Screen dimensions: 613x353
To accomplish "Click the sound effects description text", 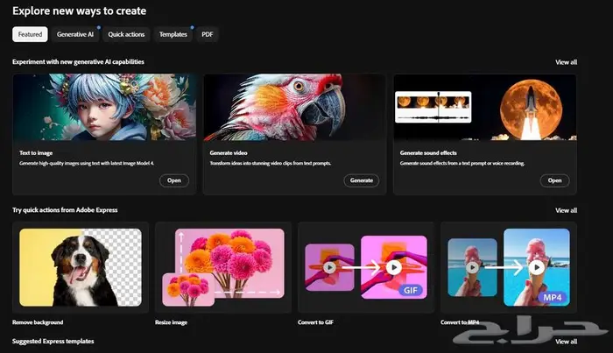I will tap(462, 164).
